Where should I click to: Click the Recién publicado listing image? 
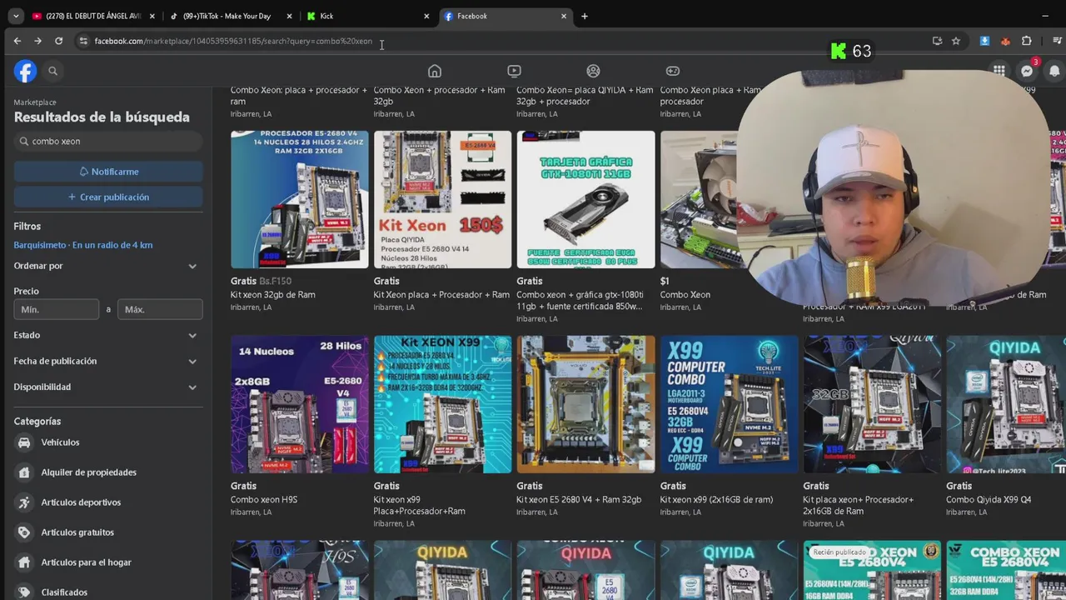pyautogui.click(x=873, y=570)
